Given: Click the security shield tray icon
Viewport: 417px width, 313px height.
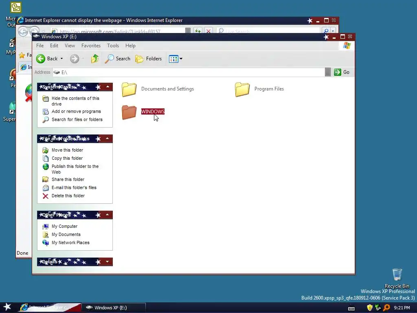Looking at the screenshot, I should coord(370,308).
